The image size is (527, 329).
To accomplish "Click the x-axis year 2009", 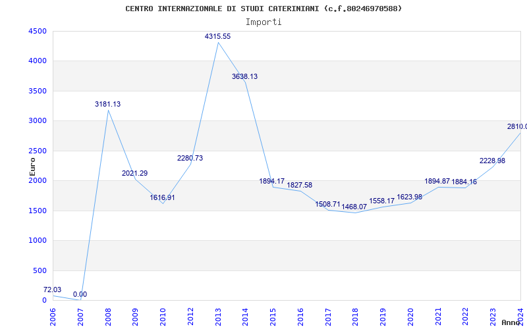I will point(136,317).
